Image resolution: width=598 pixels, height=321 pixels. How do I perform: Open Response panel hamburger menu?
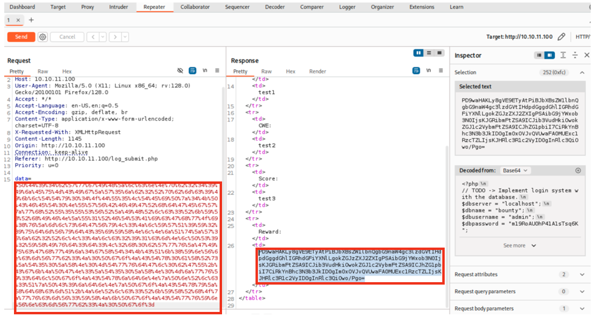point(441,71)
